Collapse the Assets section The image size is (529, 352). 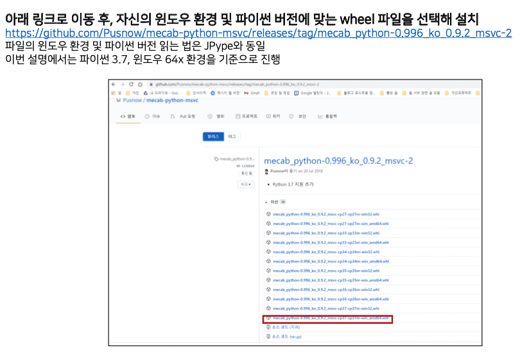coord(275,202)
